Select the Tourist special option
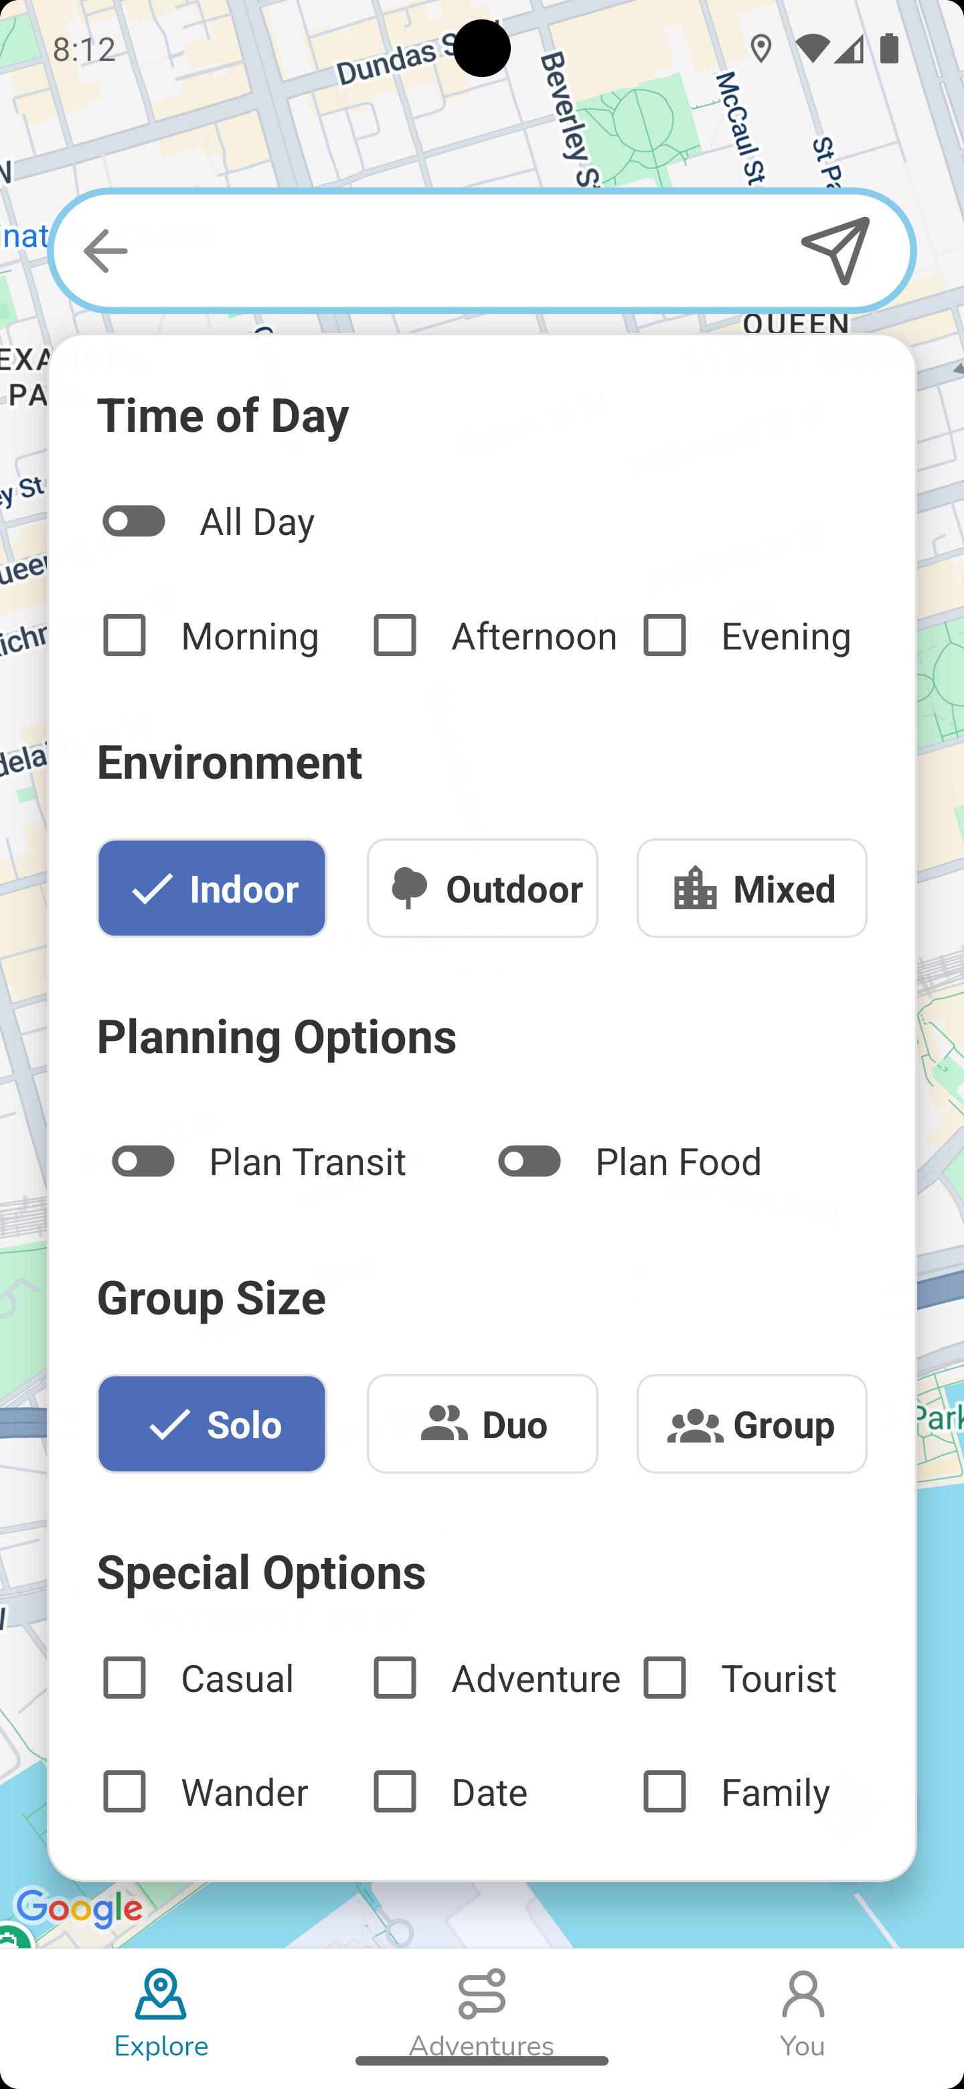Image resolution: width=964 pixels, height=2089 pixels. pyautogui.click(x=665, y=1679)
